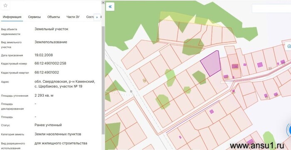This screenshot has height=150, width=291.
Task: Focus the map search field at top right
Action: point(271,8)
